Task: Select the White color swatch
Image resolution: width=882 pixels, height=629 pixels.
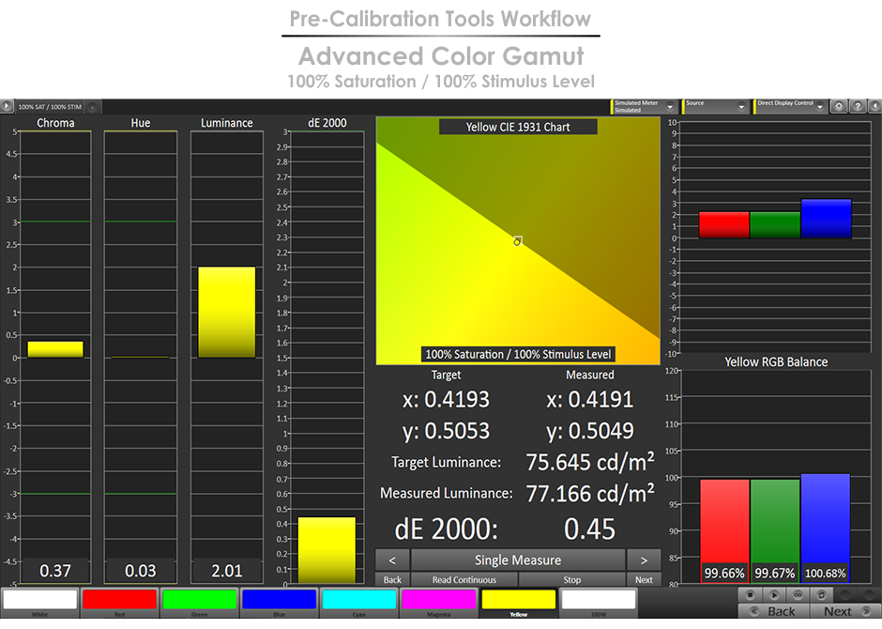Action: 40,602
